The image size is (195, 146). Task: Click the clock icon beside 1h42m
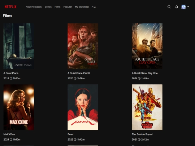(75, 140)
